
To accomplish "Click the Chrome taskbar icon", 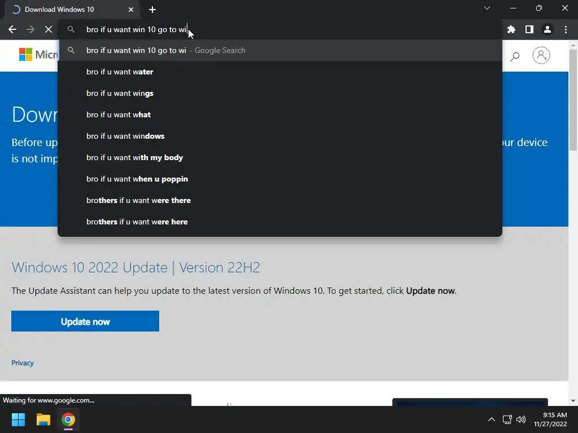I will coord(68,419).
